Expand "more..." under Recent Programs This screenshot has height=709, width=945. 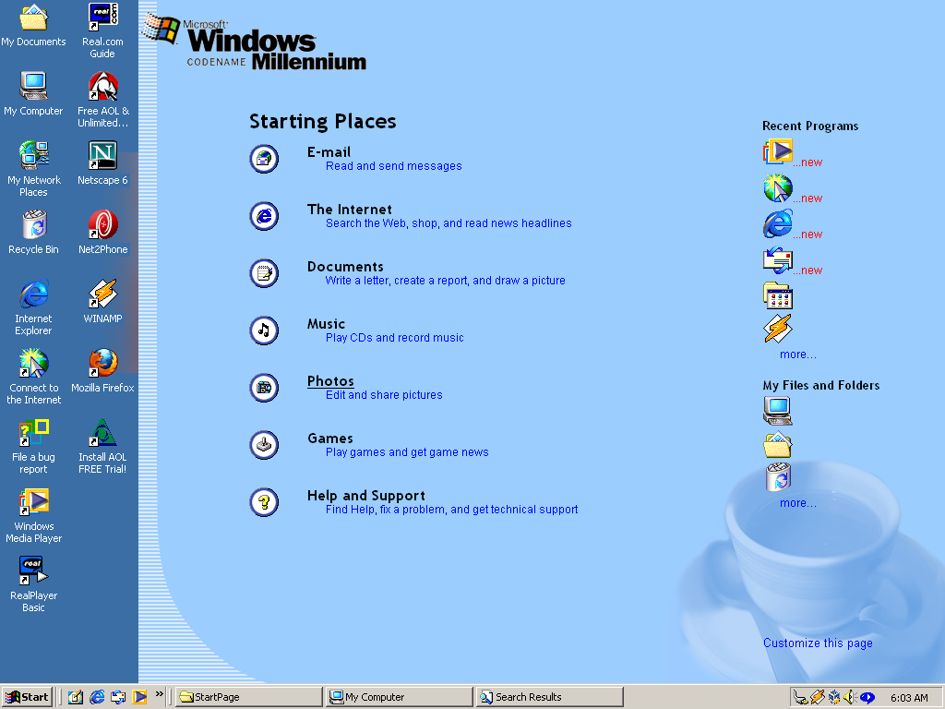pyautogui.click(x=797, y=354)
